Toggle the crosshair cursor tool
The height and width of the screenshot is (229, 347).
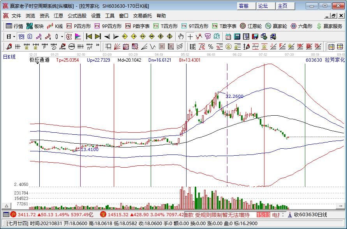click(x=190, y=36)
